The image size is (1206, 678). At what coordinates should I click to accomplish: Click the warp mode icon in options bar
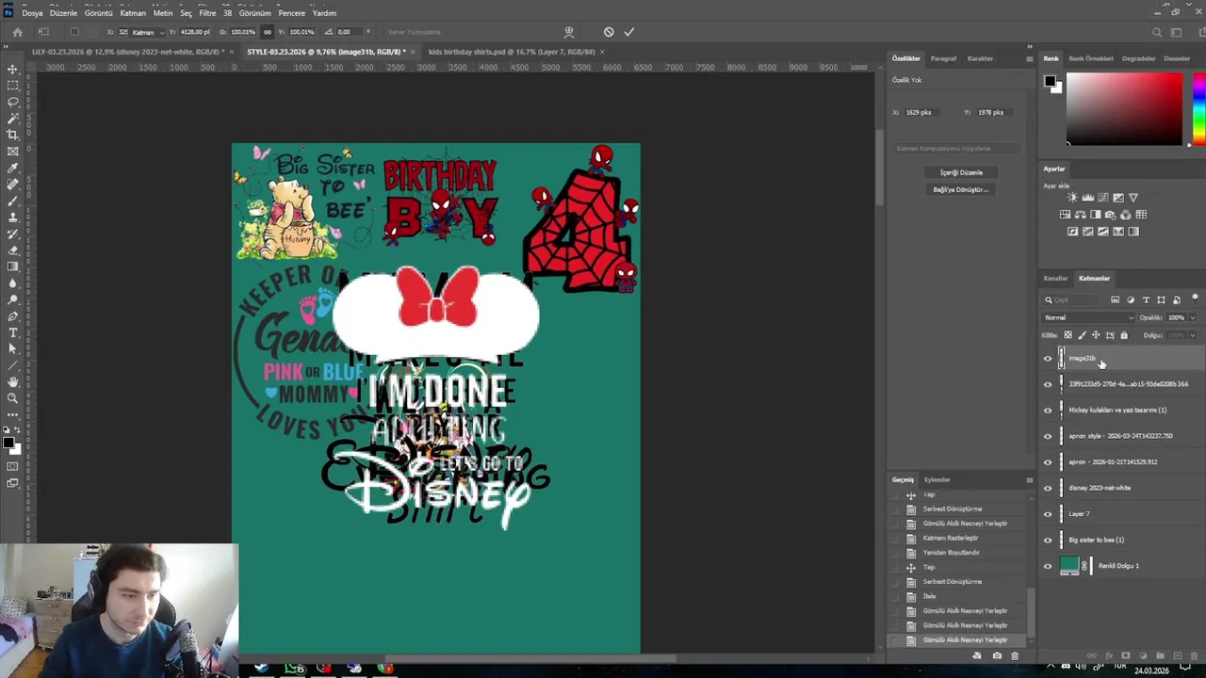(568, 32)
